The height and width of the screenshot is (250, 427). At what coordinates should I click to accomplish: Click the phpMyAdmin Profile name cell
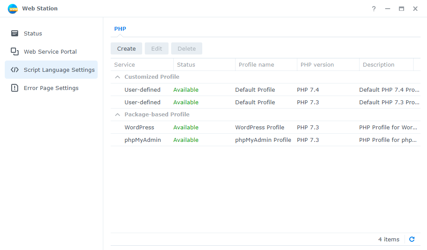coord(263,140)
